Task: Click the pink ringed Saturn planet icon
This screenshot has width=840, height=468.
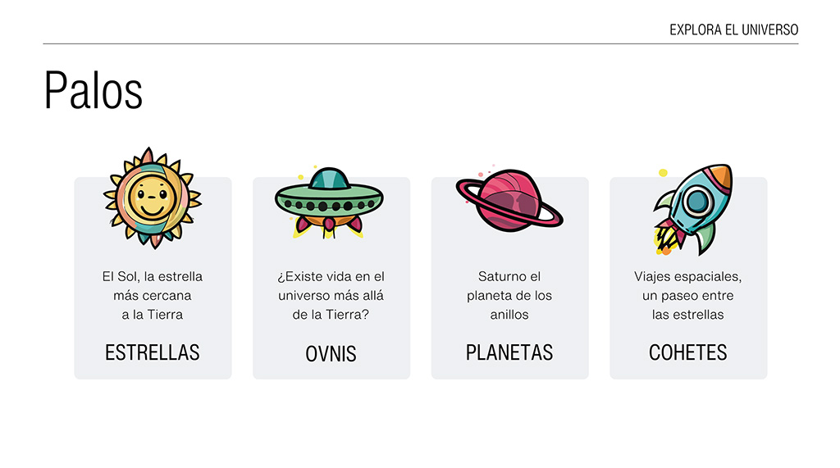Action: point(509,200)
